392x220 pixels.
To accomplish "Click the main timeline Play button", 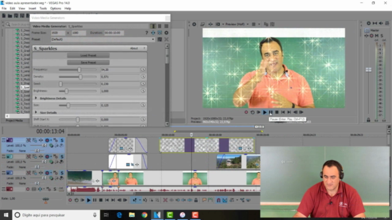I will pyautogui.click(x=88, y=200).
